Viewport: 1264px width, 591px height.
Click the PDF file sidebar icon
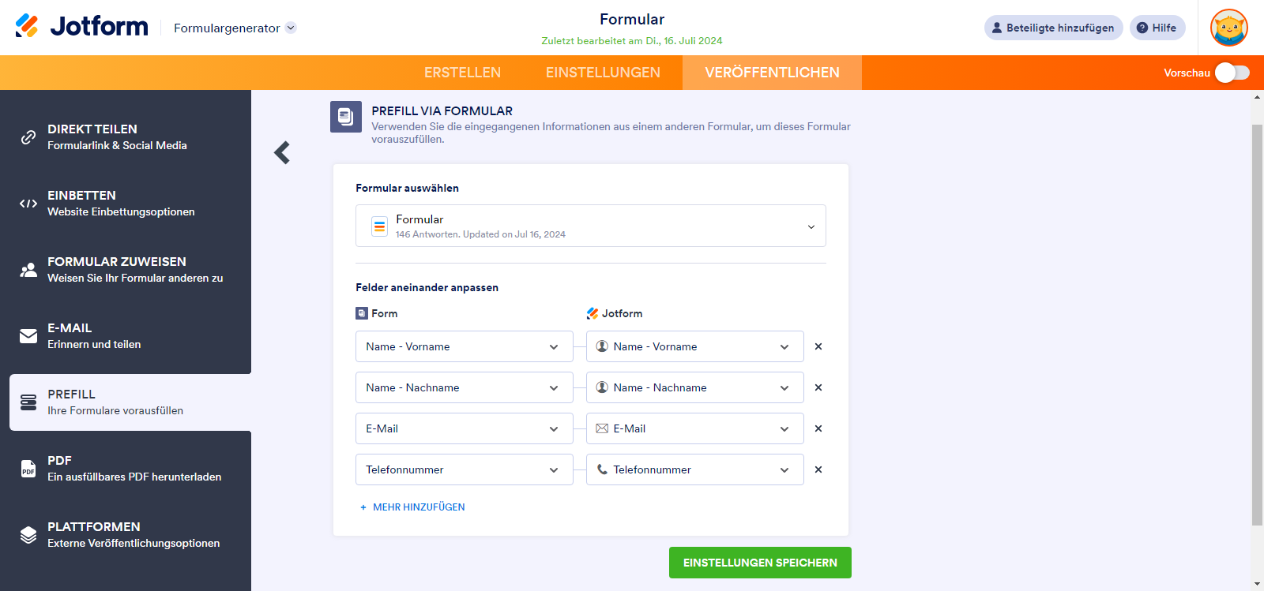click(x=28, y=469)
